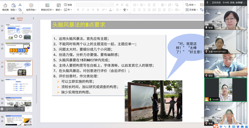Select the 幻灯片 slides tab

pos(20,19)
